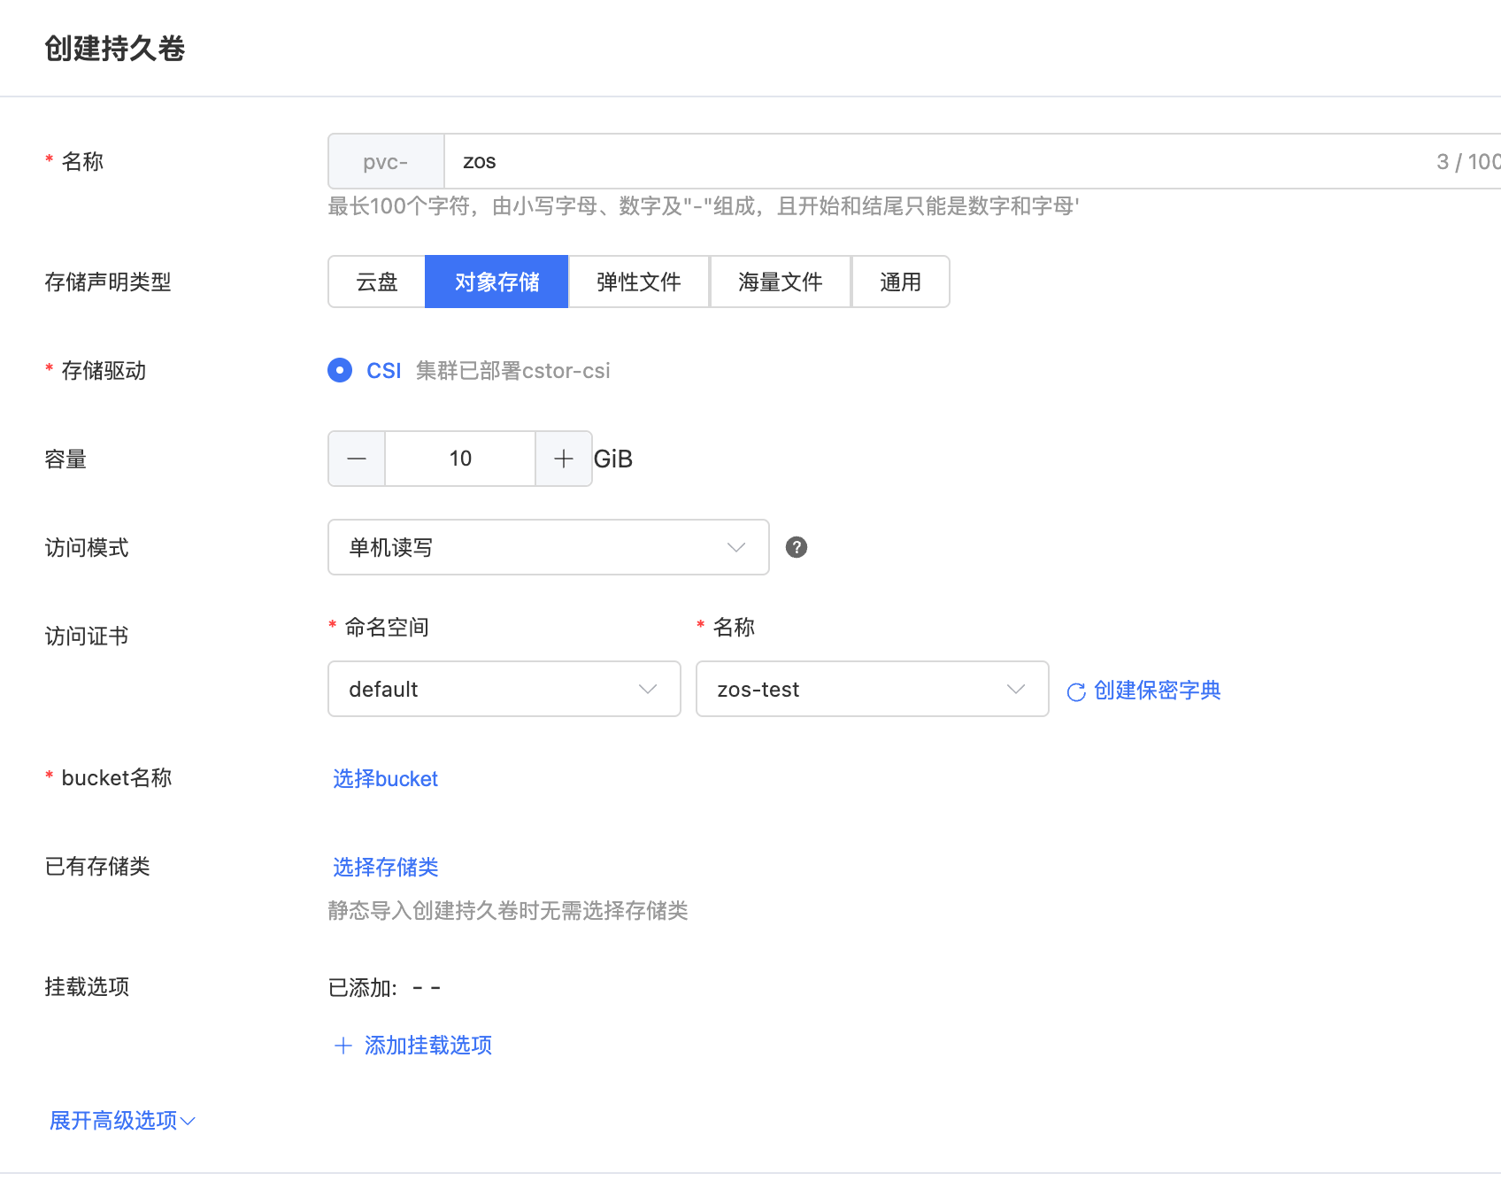This screenshot has width=1501, height=1181.
Task: Click the refresh icon beside 创建保密字典
Action: point(1076,691)
